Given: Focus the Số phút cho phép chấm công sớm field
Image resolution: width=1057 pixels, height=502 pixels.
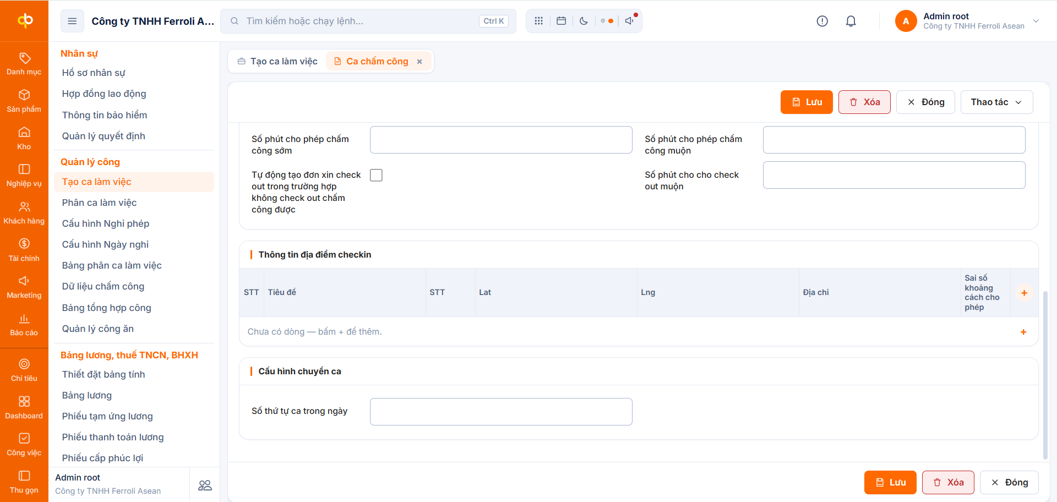Looking at the screenshot, I should [x=501, y=140].
